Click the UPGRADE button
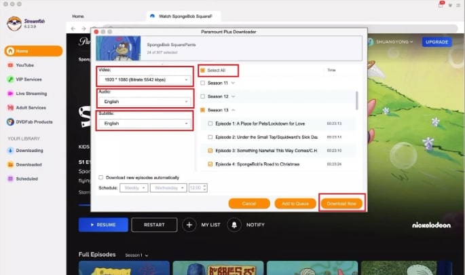Image resolution: width=465 pixels, height=275 pixels. tap(436, 42)
